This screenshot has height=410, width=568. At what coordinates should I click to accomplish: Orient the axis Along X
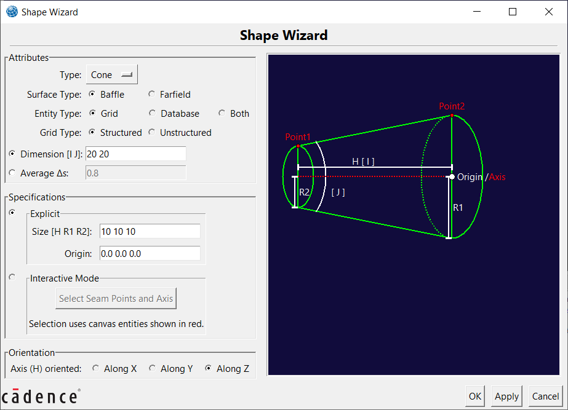click(x=95, y=368)
